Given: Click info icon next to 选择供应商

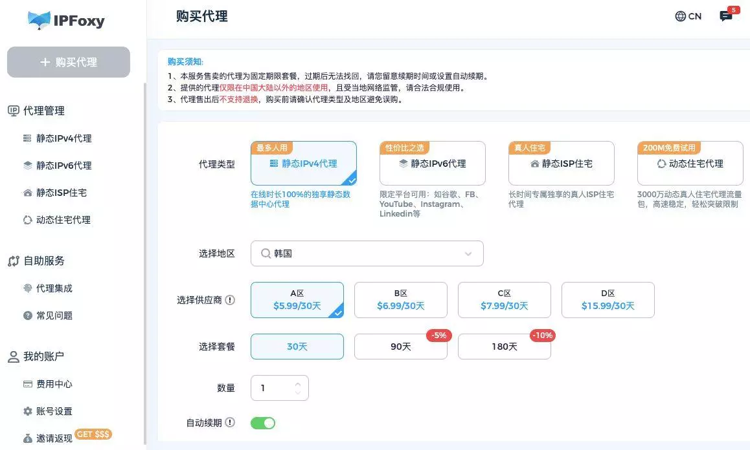Looking at the screenshot, I should (x=230, y=300).
